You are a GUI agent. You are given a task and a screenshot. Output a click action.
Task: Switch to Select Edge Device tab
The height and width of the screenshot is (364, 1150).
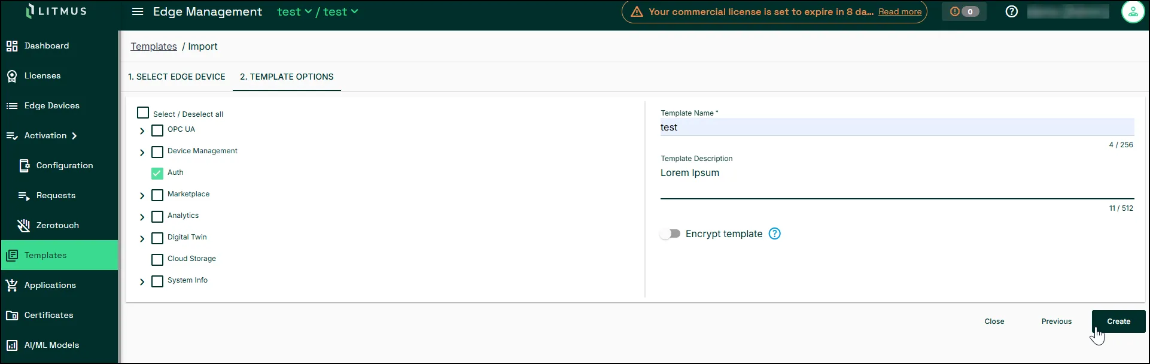tap(177, 77)
